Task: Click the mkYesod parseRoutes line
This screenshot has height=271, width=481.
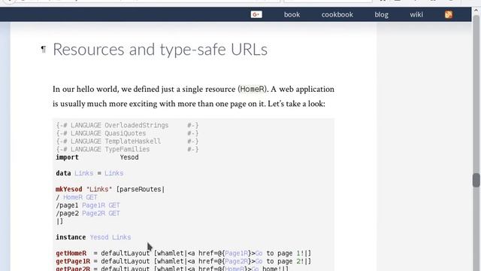Action: (110, 189)
